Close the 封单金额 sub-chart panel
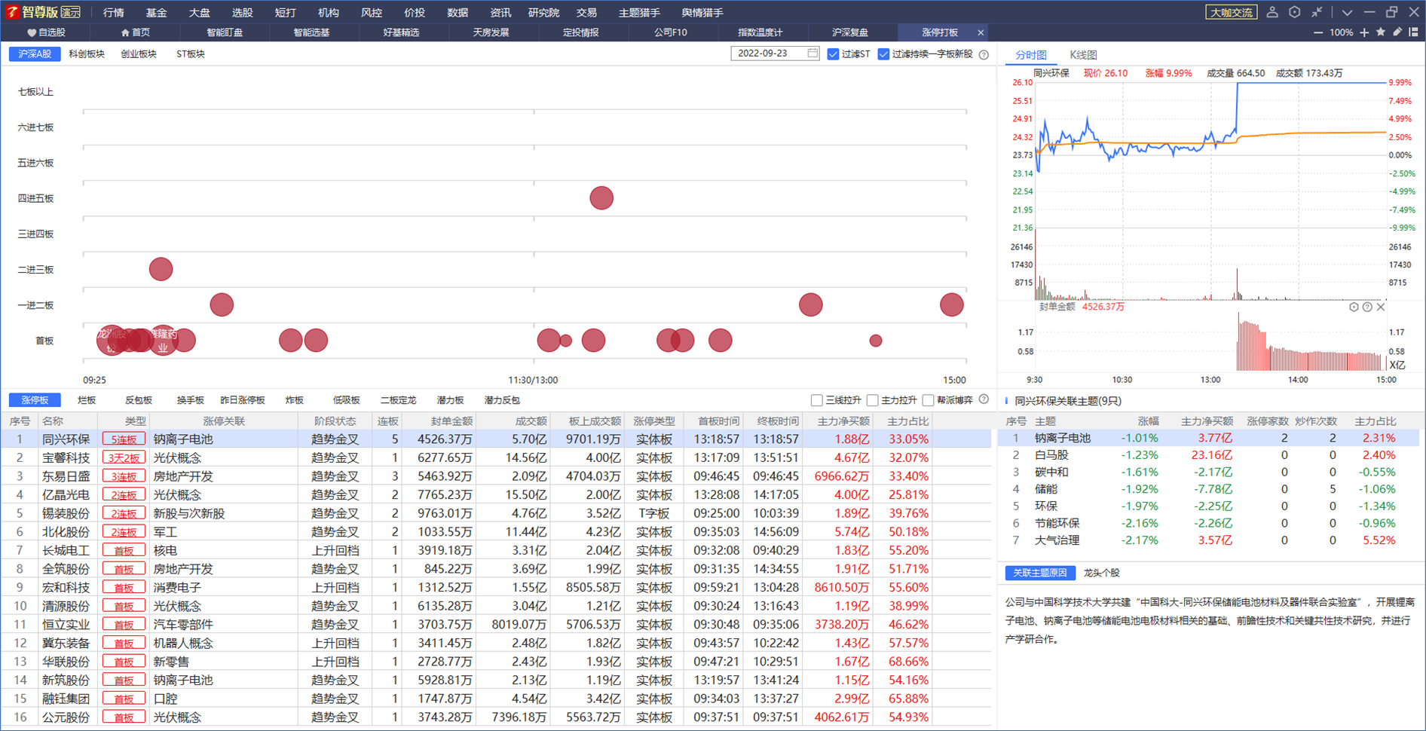The width and height of the screenshot is (1426, 731). pyautogui.click(x=1381, y=307)
